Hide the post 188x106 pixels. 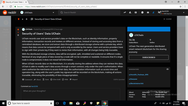[65, 79]
